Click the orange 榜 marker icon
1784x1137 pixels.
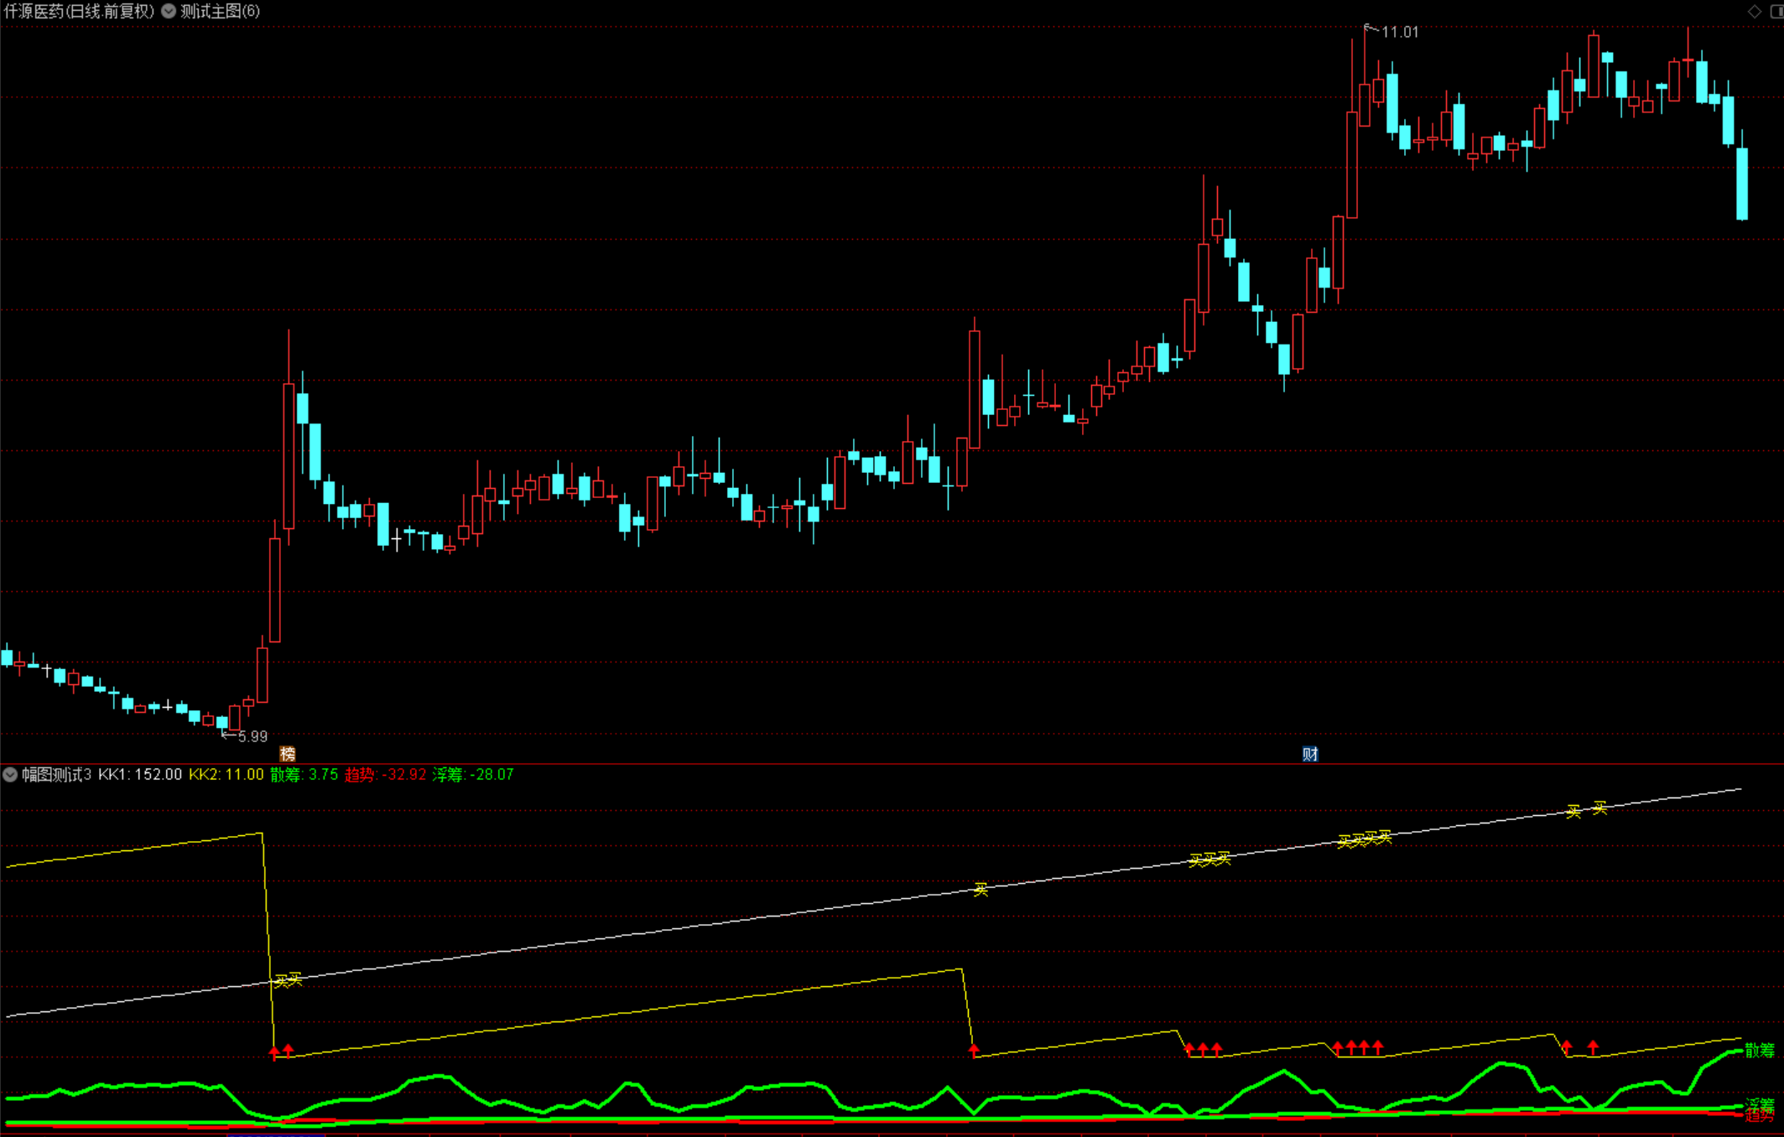288,754
